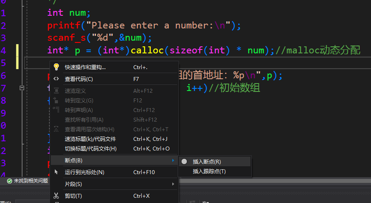Click the breakpoint circle icon
This screenshot has height=203, width=371.
click(x=184, y=161)
